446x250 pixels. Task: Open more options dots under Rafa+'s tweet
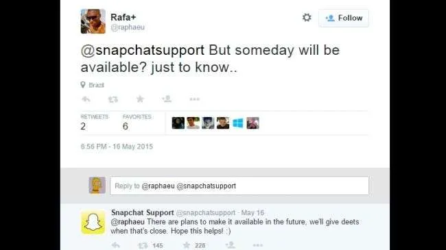(195, 99)
